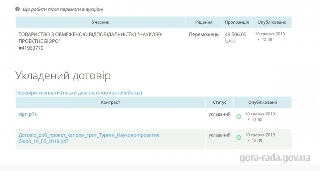Select the 'Переможець' decision cell

click(204, 34)
